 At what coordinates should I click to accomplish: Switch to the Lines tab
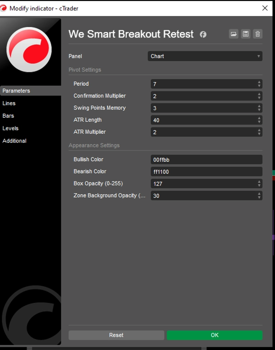[9, 104]
